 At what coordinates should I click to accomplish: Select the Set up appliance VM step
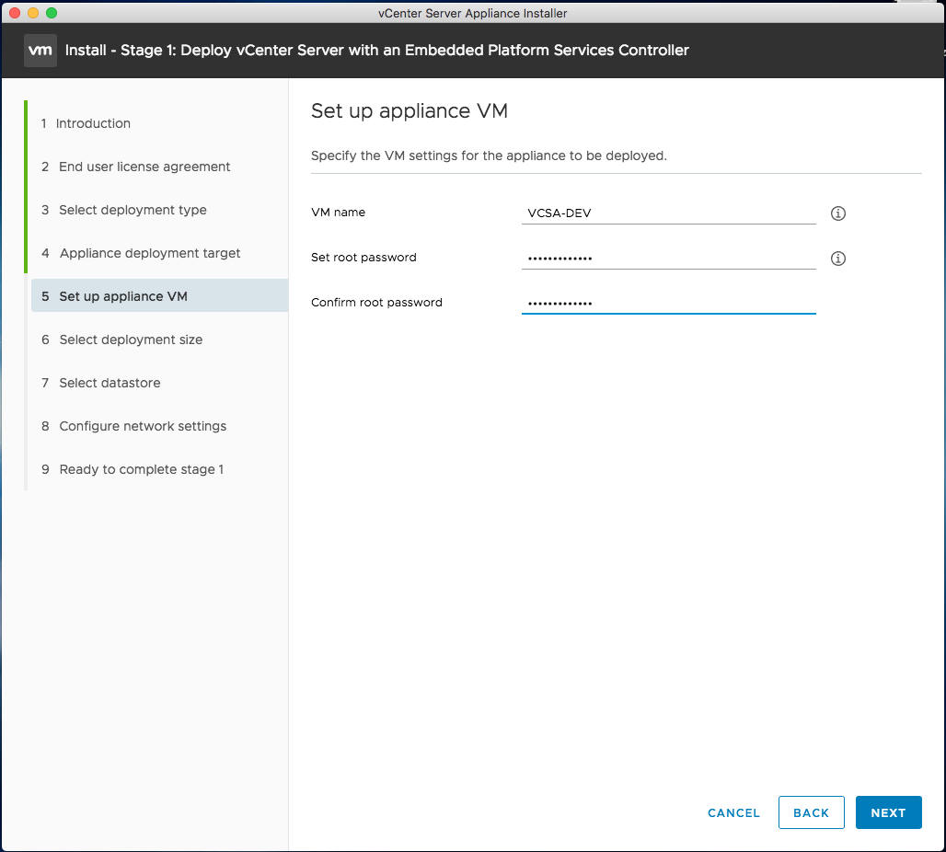coord(123,296)
